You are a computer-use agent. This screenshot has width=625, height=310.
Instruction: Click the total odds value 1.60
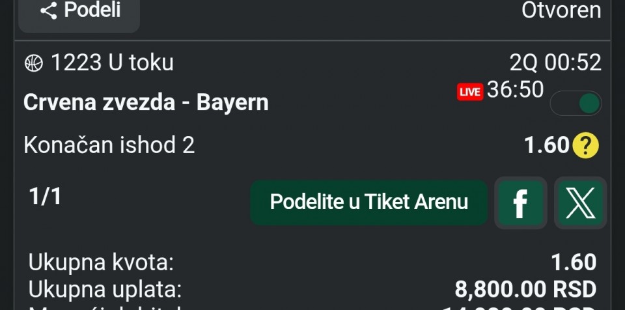[x=573, y=262]
